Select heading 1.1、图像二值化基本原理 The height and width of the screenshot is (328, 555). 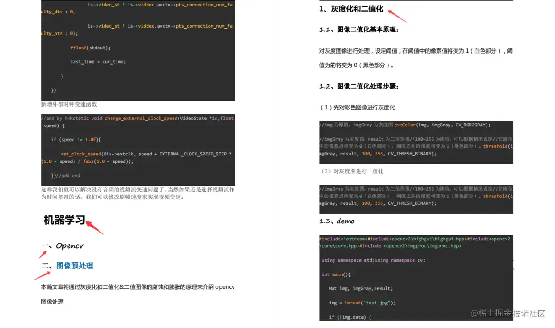[358, 30]
